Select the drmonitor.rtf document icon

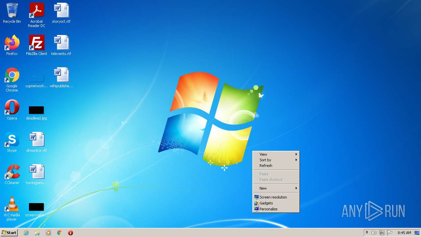click(x=37, y=142)
